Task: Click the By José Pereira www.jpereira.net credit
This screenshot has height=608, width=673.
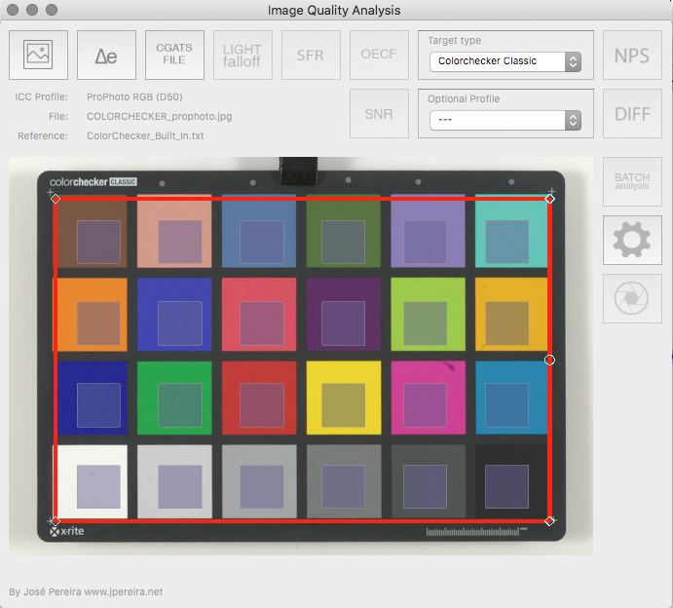Action: pyautogui.click(x=86, y=591)
